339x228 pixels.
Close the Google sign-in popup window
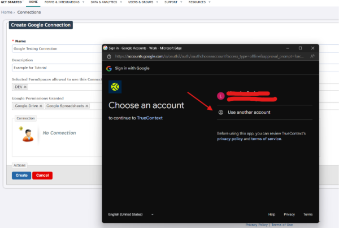tap(312, 48)
